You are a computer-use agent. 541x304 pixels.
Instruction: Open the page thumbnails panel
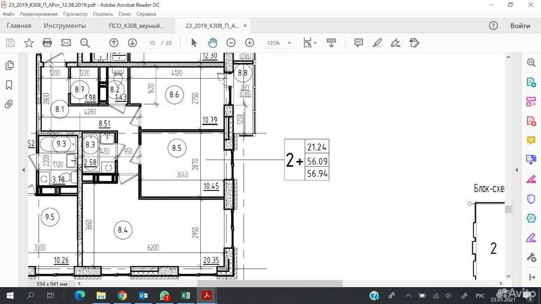pyautogui.click(x=10, y=65)
